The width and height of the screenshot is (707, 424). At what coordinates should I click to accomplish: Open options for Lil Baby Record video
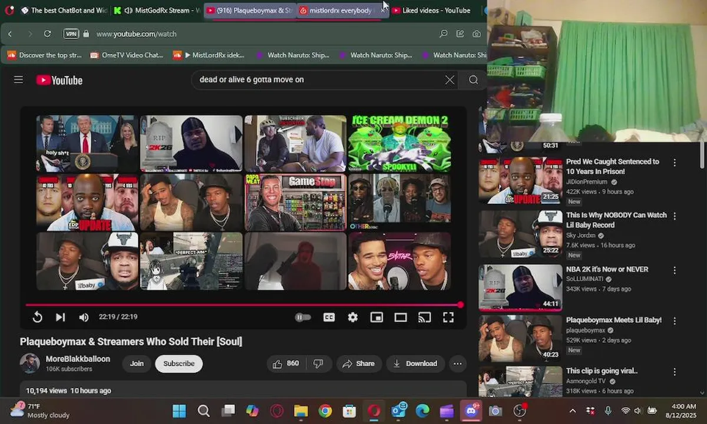(x=675, y=216)
